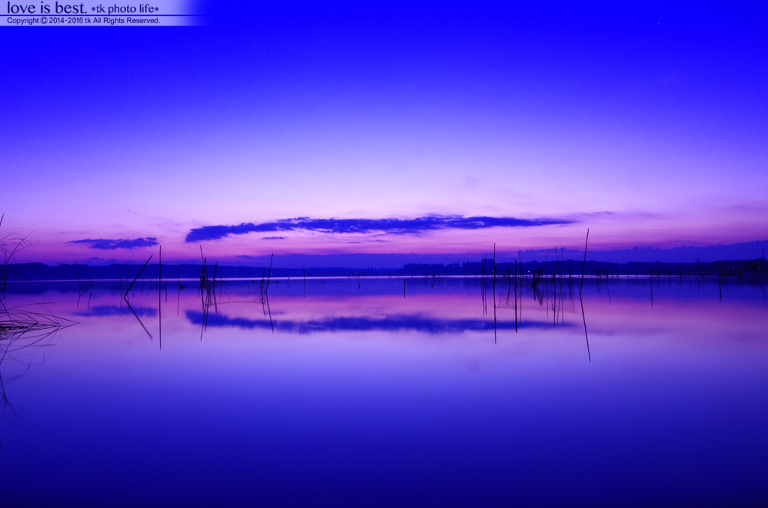The width and height of the screenshot is (768, 508).
Task: Click the small dark cloud on the left
Action: point(116,243)
